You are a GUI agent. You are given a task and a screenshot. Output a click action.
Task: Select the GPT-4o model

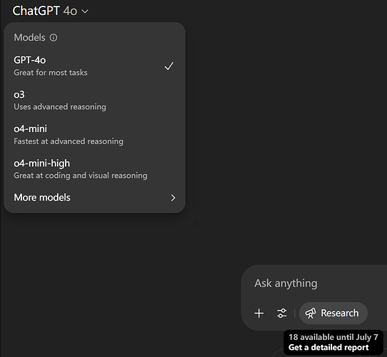coord(94,66)
